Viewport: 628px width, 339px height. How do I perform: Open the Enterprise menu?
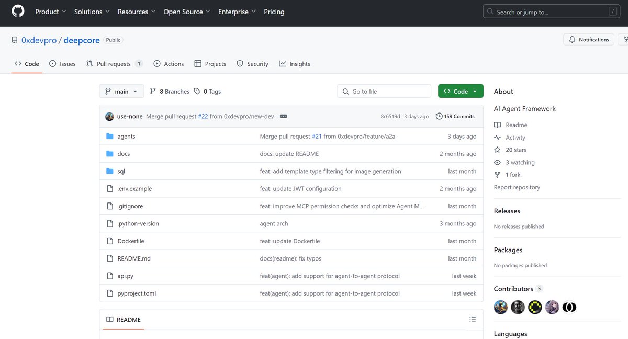pos(237,12)
